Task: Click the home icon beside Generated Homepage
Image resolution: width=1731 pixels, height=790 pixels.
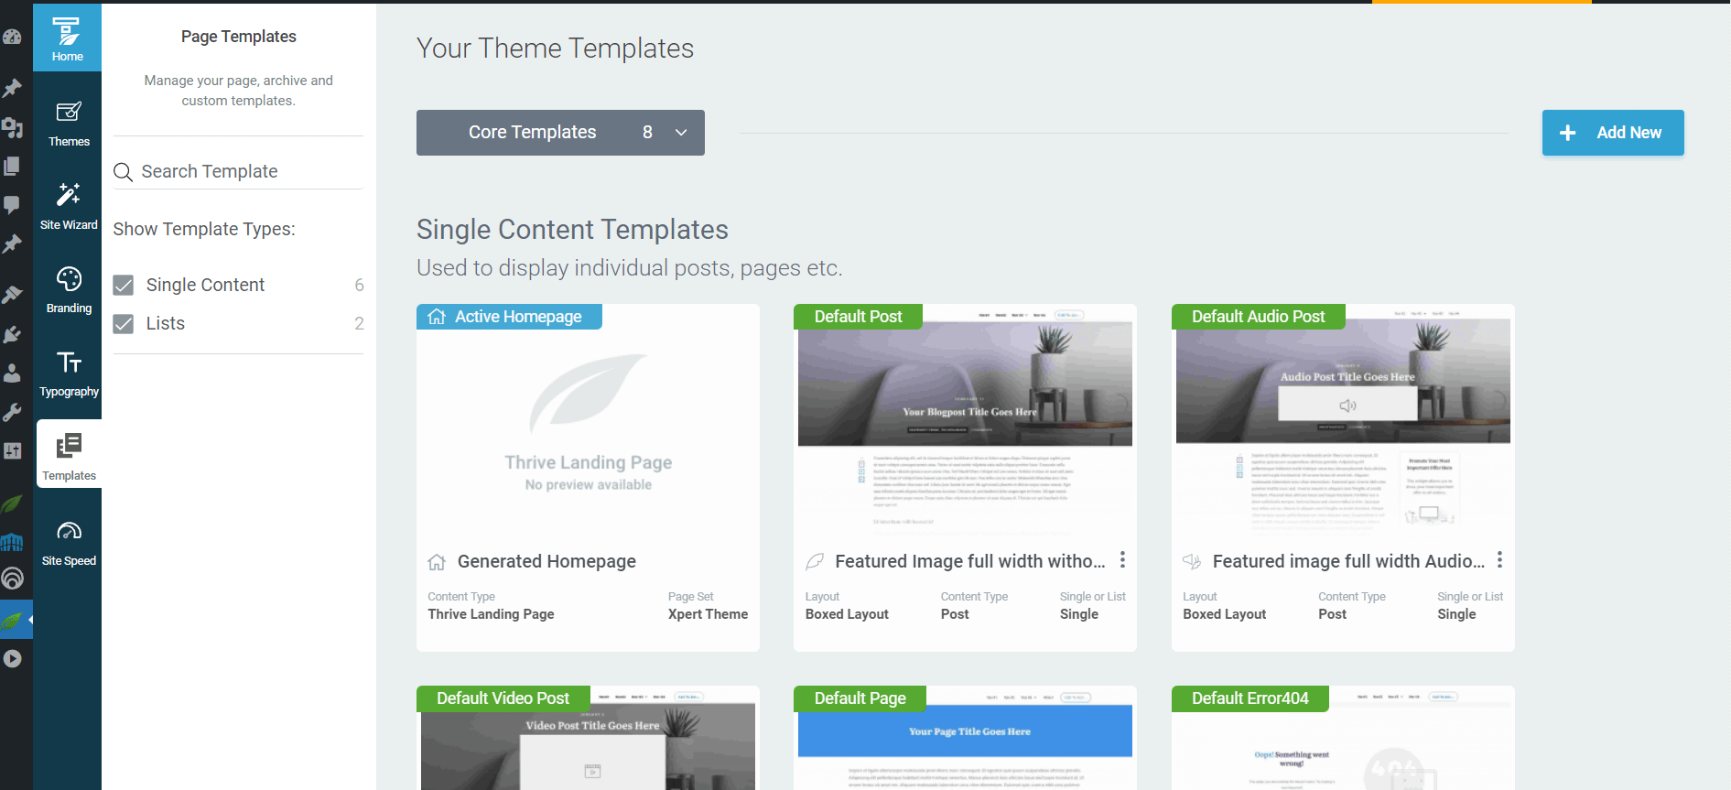Action: pos(437,562)
